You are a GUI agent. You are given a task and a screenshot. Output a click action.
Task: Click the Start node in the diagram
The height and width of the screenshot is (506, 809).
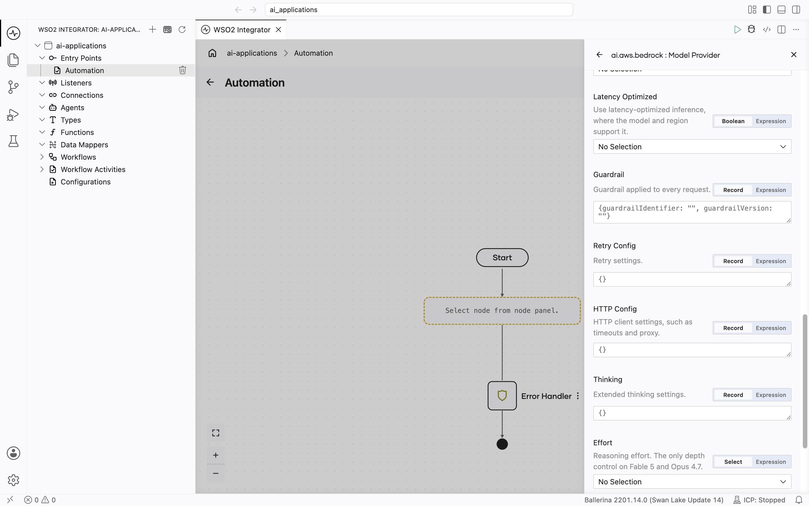pos(502,257)
